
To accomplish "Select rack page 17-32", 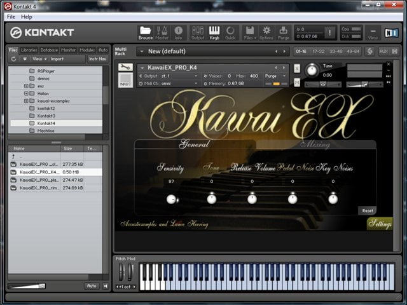I will coord(318,51).
